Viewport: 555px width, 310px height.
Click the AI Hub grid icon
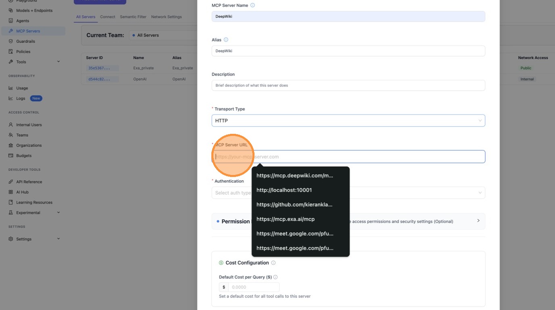point(11,192)
